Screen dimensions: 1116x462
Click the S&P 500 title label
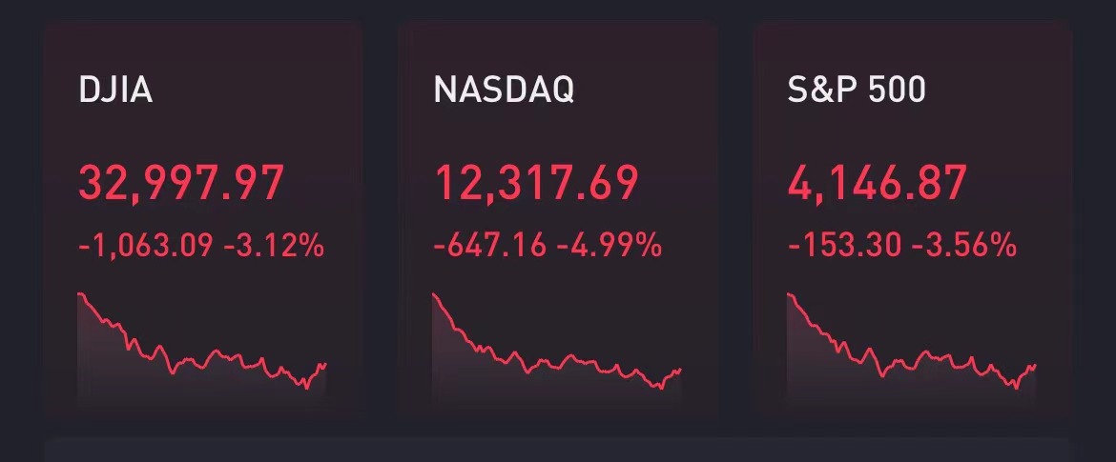coord(857,90)
